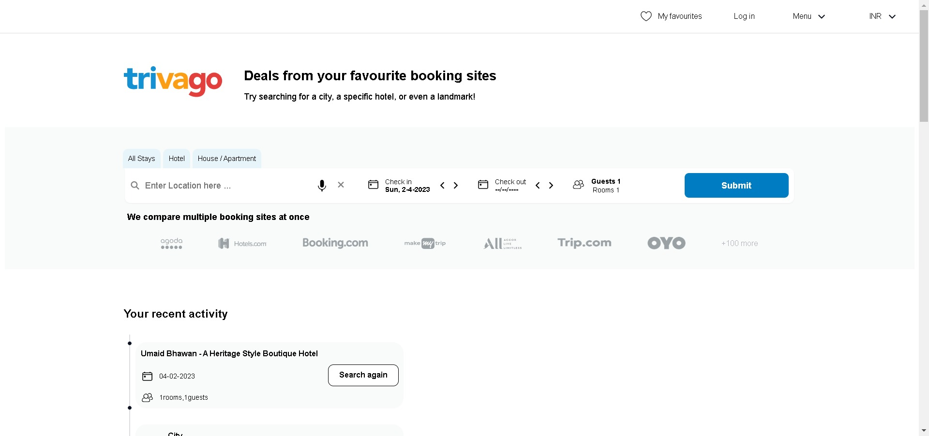Expand the Menu dropdown

(x=809, y=16)
